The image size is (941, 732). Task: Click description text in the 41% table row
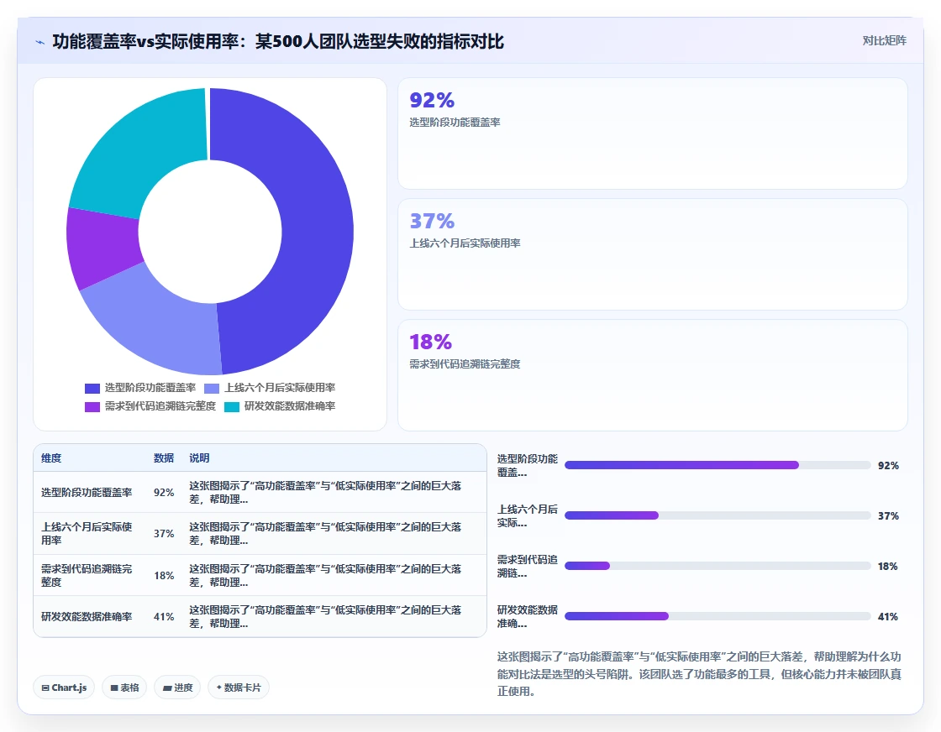325,616
